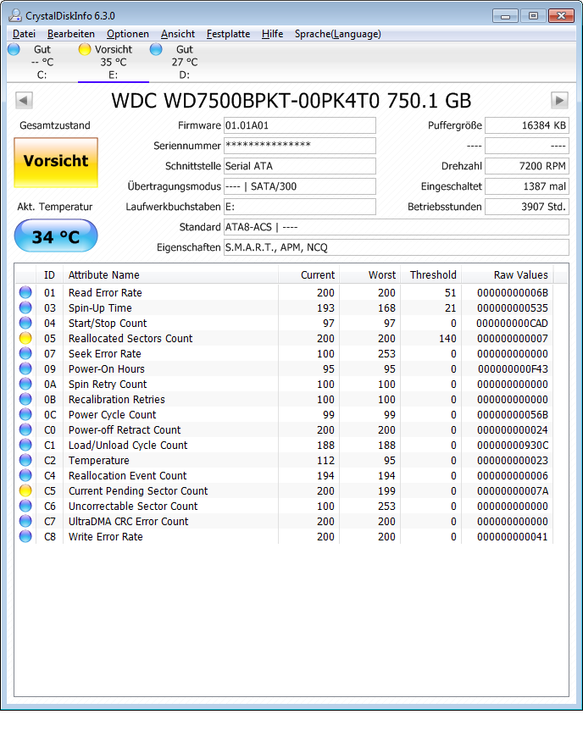Click the blue status icon for Start/Stop Count
This screenshot has width=583, height=753.
(25, 323)
